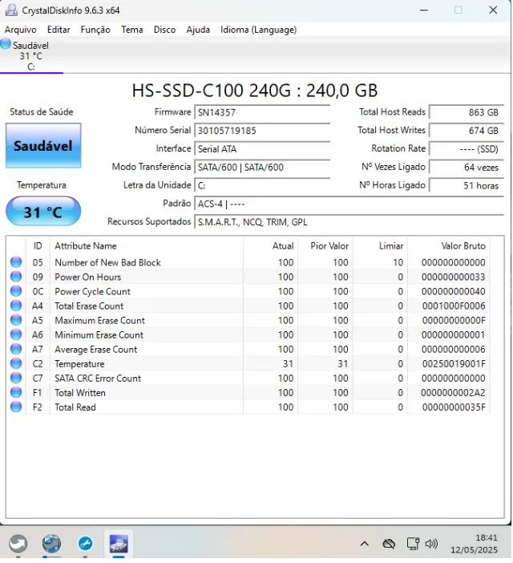Click the status icon for Total Read
Viewport: 513px width, 563px height.
tap(16, 407)
